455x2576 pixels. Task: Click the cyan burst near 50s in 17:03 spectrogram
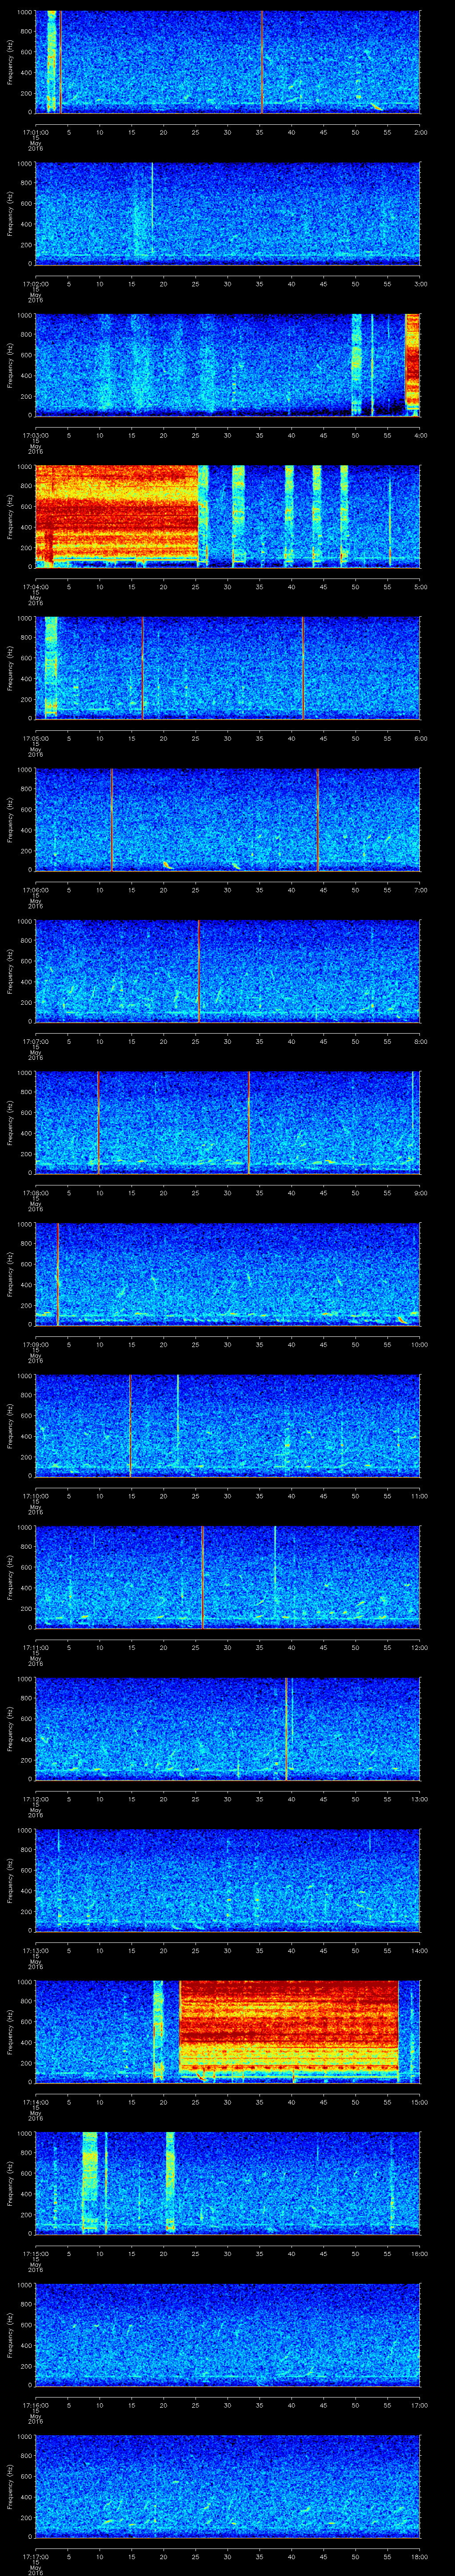pos(356,365)
